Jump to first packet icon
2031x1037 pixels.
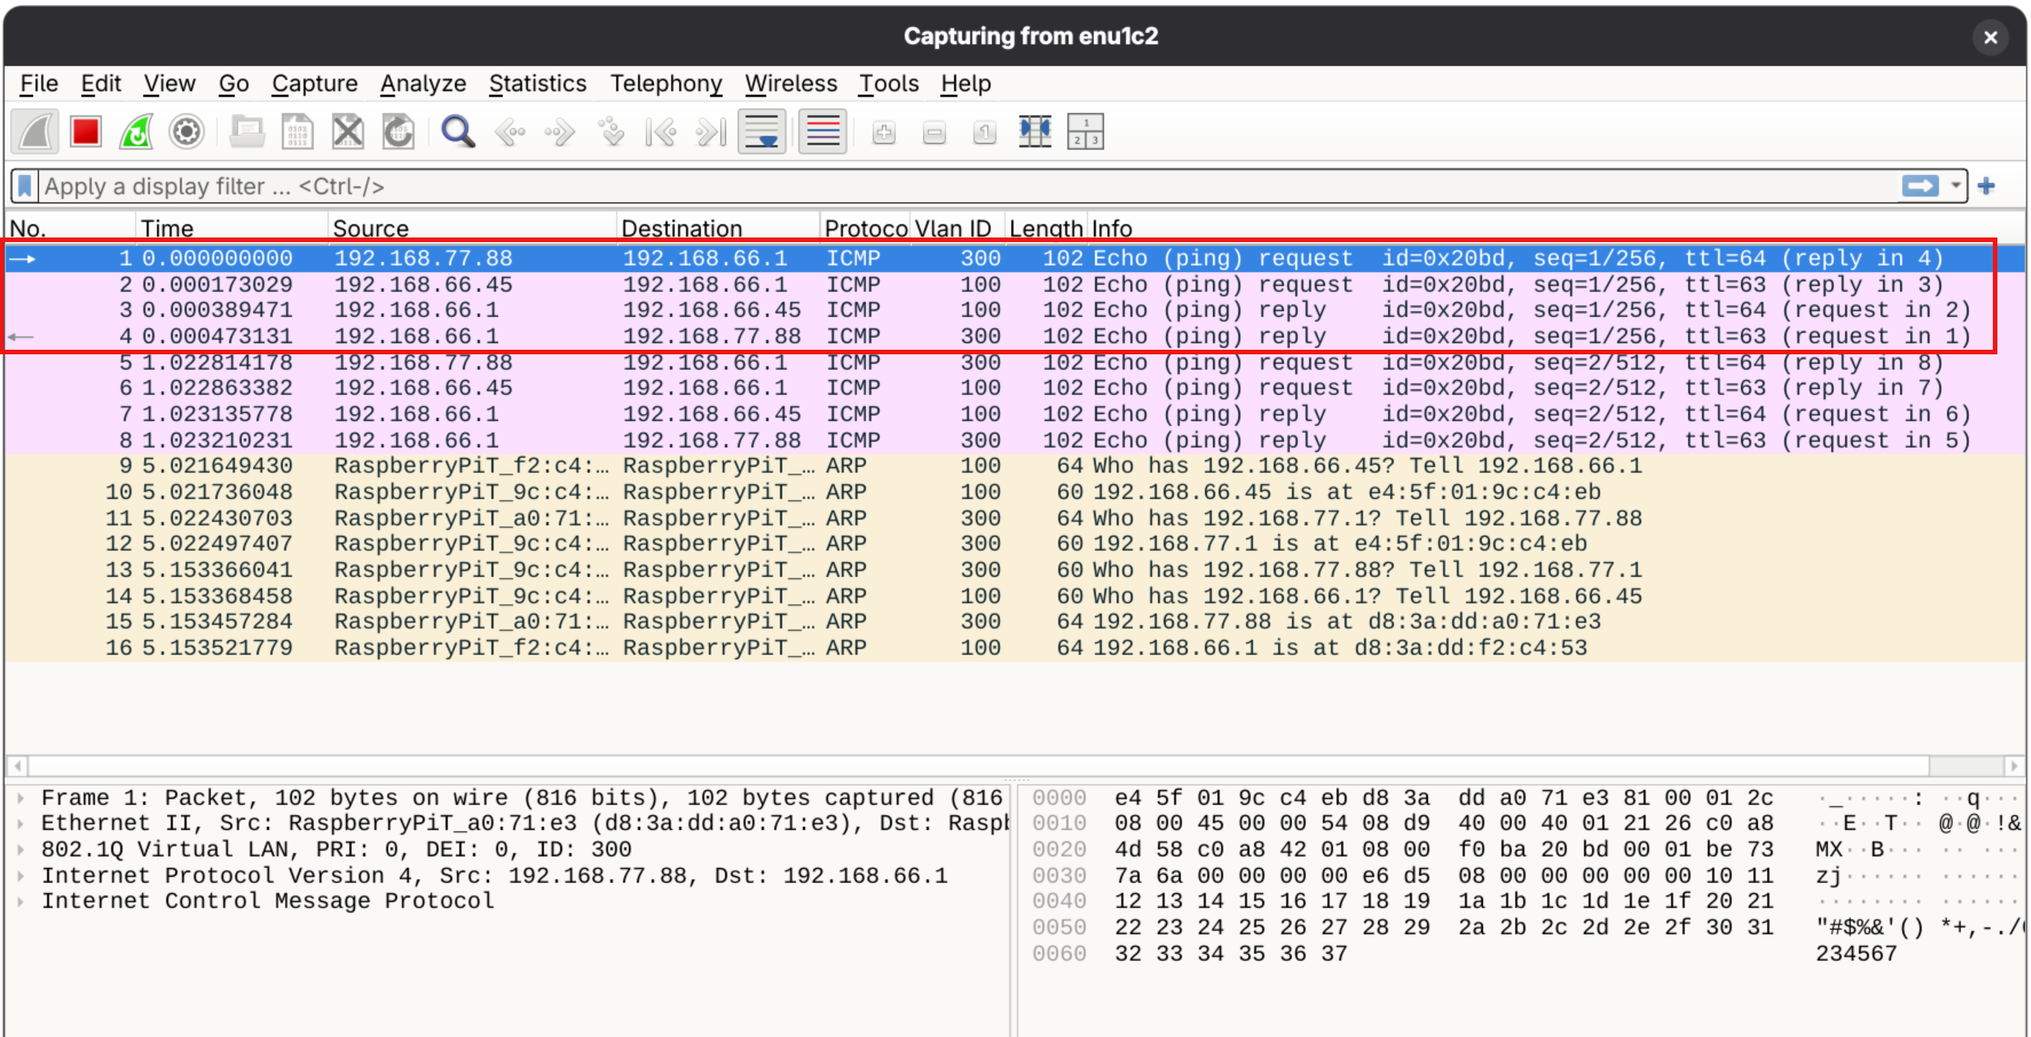[660, 131]
